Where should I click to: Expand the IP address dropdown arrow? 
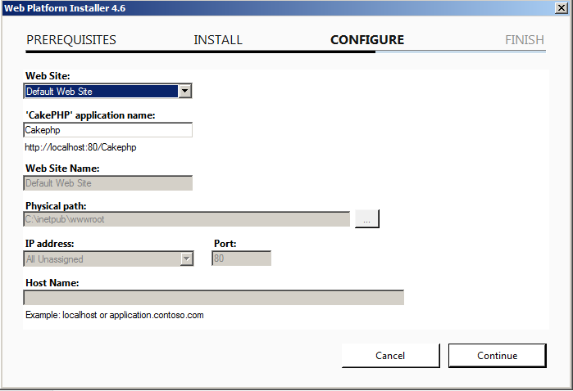point(187,259)
